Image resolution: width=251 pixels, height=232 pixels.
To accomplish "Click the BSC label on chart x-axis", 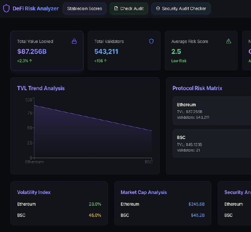I will point(149,162).
